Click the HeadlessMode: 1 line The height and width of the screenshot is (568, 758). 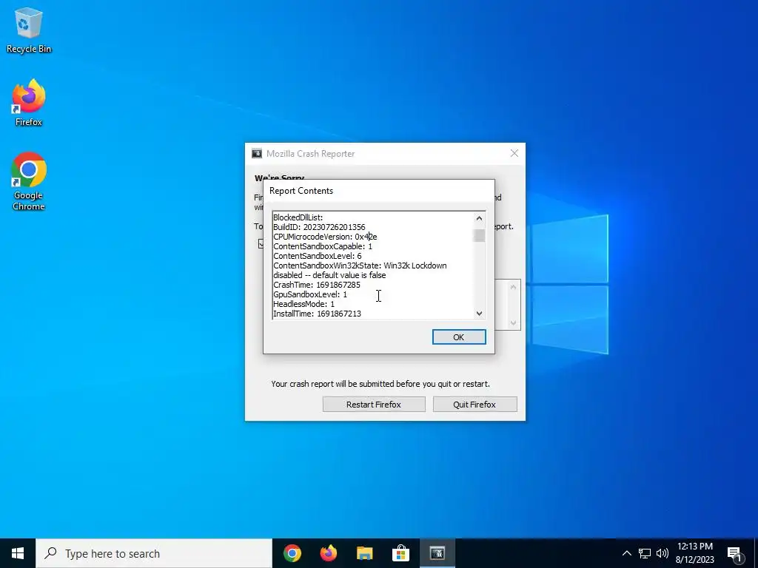pos(303,304)
